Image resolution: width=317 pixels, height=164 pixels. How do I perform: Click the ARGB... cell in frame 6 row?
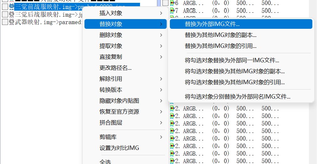coord(193,3)
